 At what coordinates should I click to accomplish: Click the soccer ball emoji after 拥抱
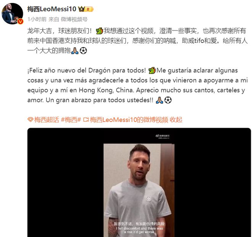coord(83,51)
